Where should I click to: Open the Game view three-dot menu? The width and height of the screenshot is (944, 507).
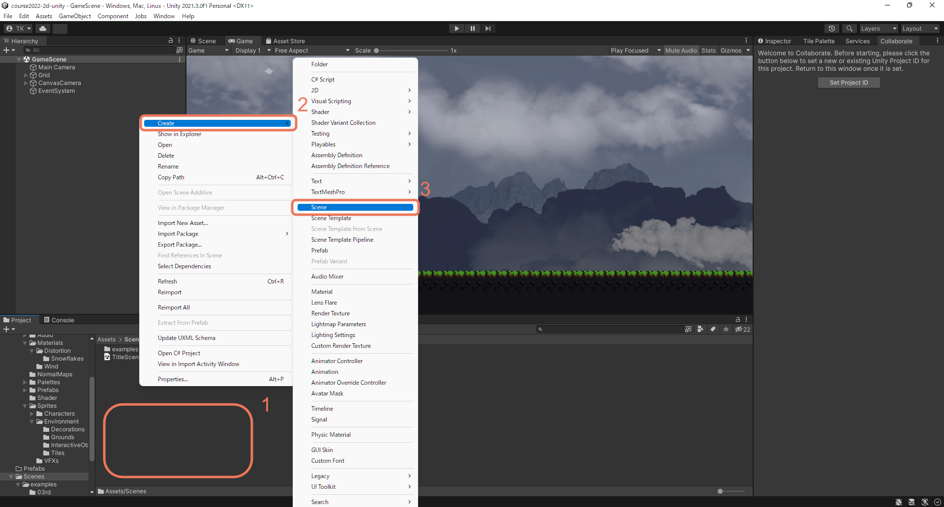point(746,41)
